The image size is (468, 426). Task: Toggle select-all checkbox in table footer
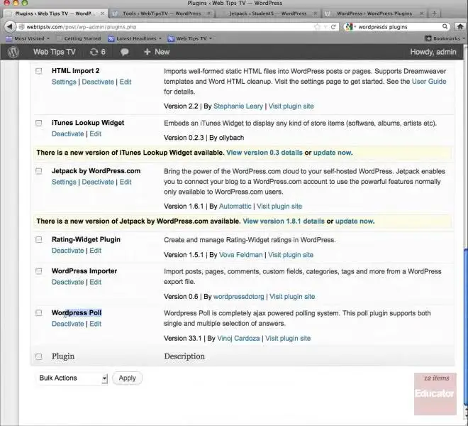pyautogui.click(x=39, y=356)
